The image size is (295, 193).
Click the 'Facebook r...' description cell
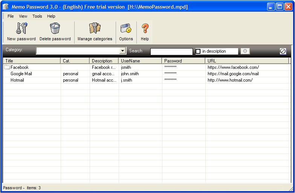tap(104, 67)
